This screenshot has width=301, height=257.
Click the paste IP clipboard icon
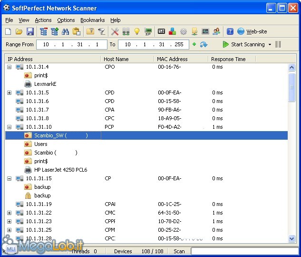[77, 31]
